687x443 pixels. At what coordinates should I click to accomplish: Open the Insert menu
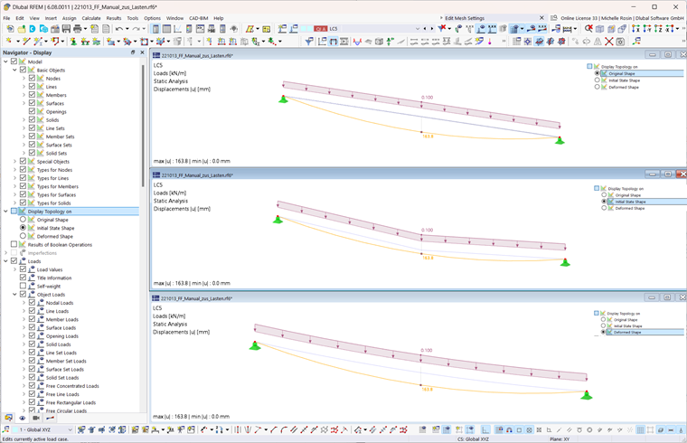51,18
